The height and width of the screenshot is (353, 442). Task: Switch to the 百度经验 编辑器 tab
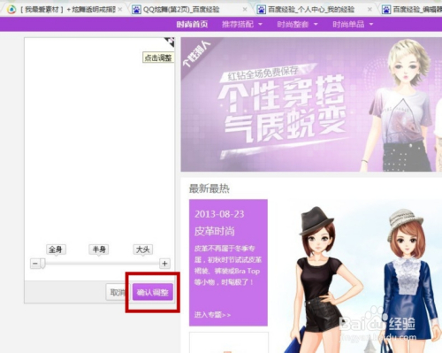[x=411, y=10]
